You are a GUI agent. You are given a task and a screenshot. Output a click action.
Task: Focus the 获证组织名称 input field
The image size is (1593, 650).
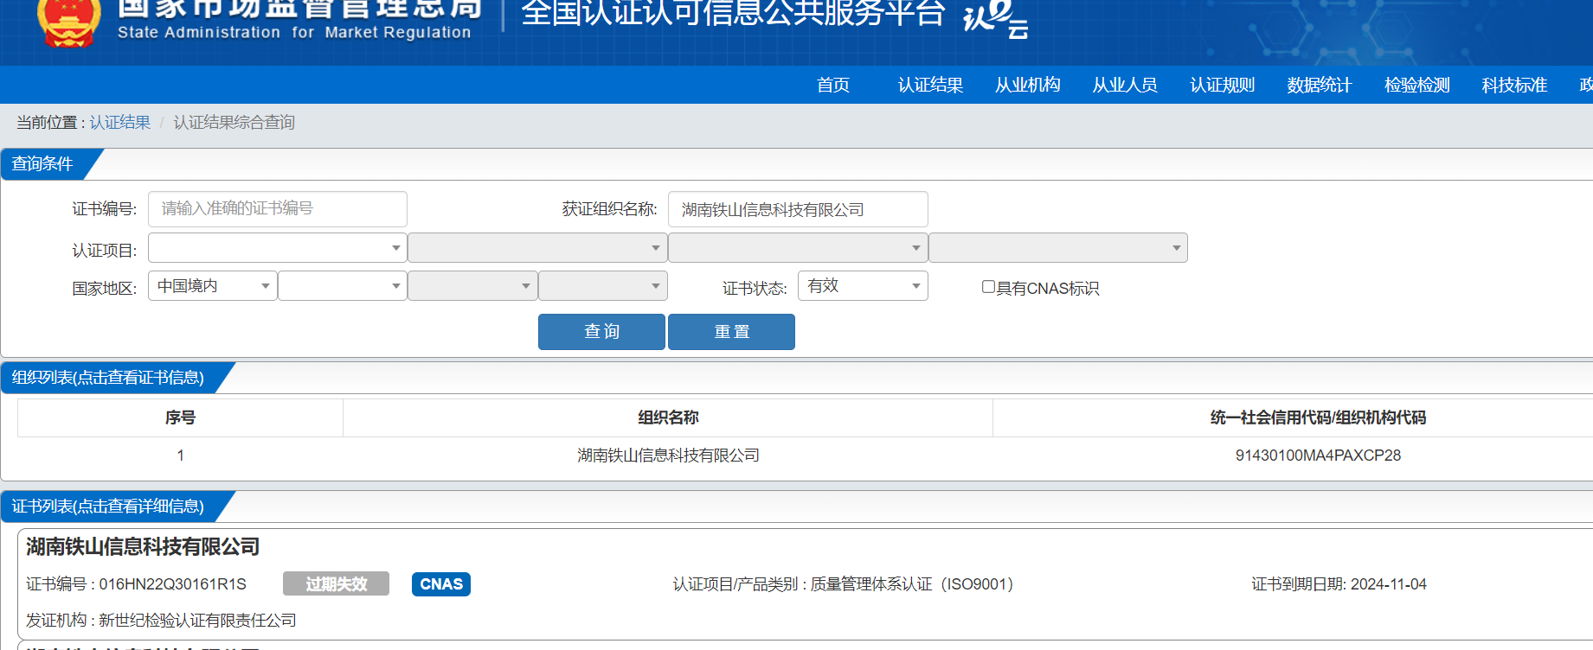pyautogui.click(x=798, y=209)
